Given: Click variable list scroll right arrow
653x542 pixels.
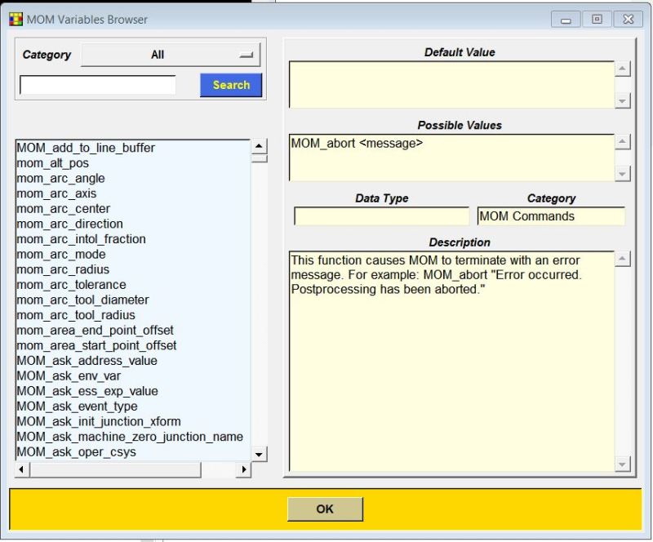Looking at the screenshot, I should click(244, 469).
